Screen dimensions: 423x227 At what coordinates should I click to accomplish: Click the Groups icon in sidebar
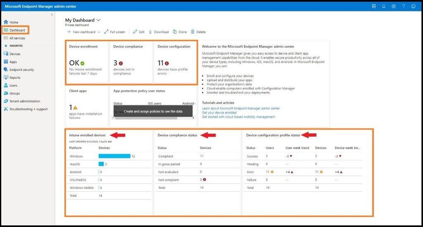click(6, 93)
